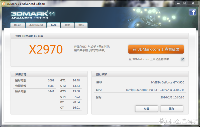Switch to the Basic tab

point(18,25)
